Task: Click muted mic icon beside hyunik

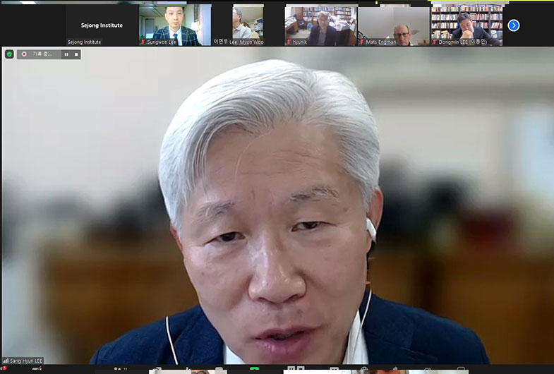Action: [289, 42]
